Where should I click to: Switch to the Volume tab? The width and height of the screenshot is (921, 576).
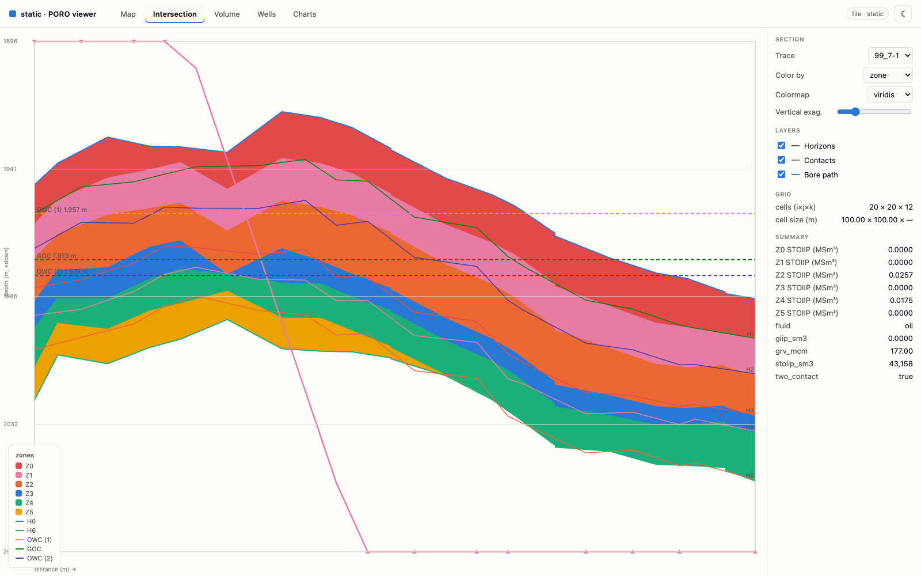click(227, 14)
